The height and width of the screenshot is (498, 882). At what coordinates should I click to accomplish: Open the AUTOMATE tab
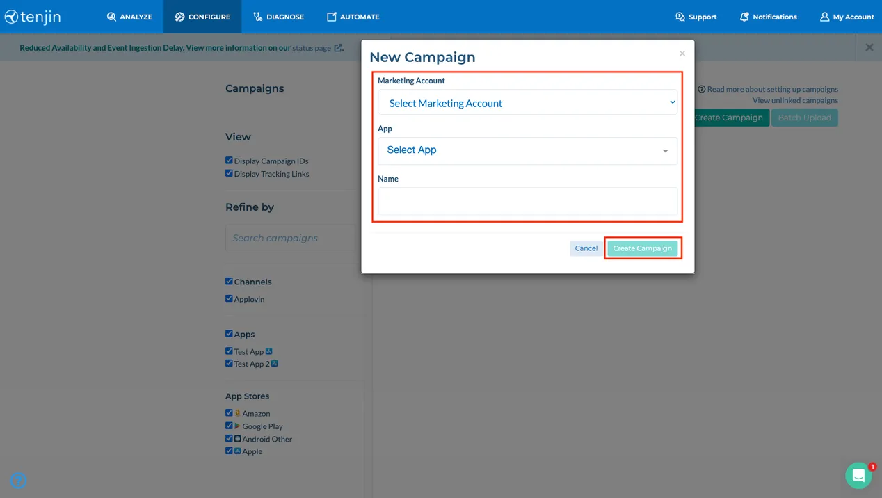353,16
